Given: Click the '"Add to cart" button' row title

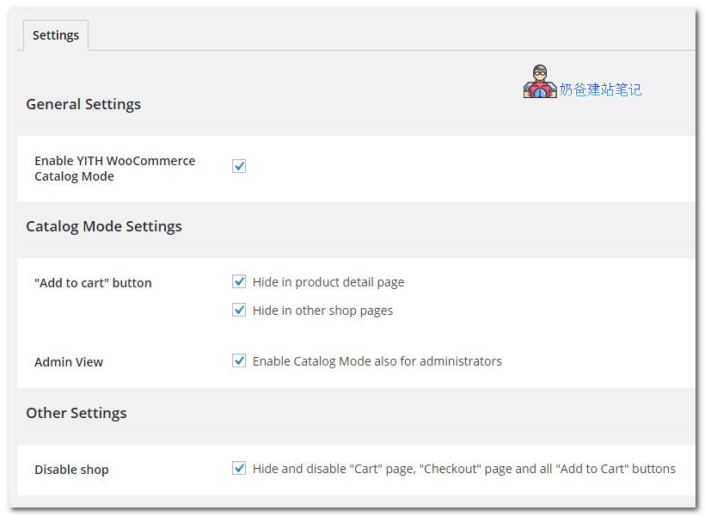Looking at the screenshot, I should coord(93,283).
